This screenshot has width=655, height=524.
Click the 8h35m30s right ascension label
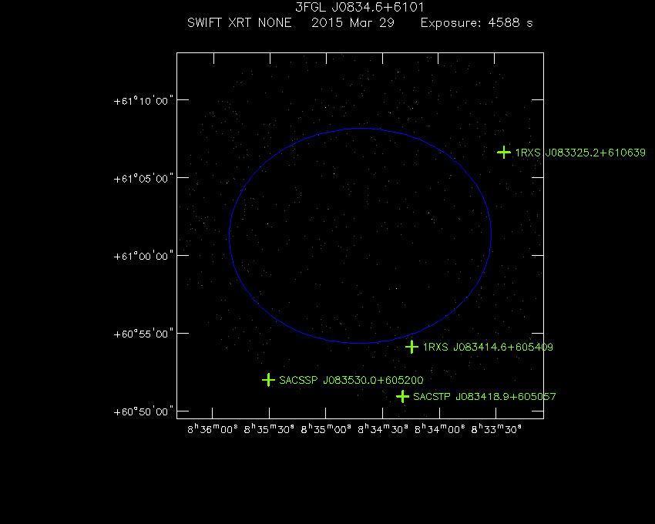269,429
